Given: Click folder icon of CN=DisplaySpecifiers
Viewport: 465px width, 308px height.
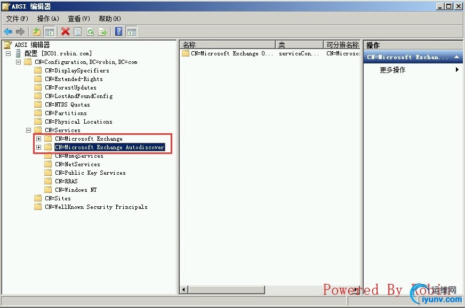Looking at the screenshot, I should point(38,70).
